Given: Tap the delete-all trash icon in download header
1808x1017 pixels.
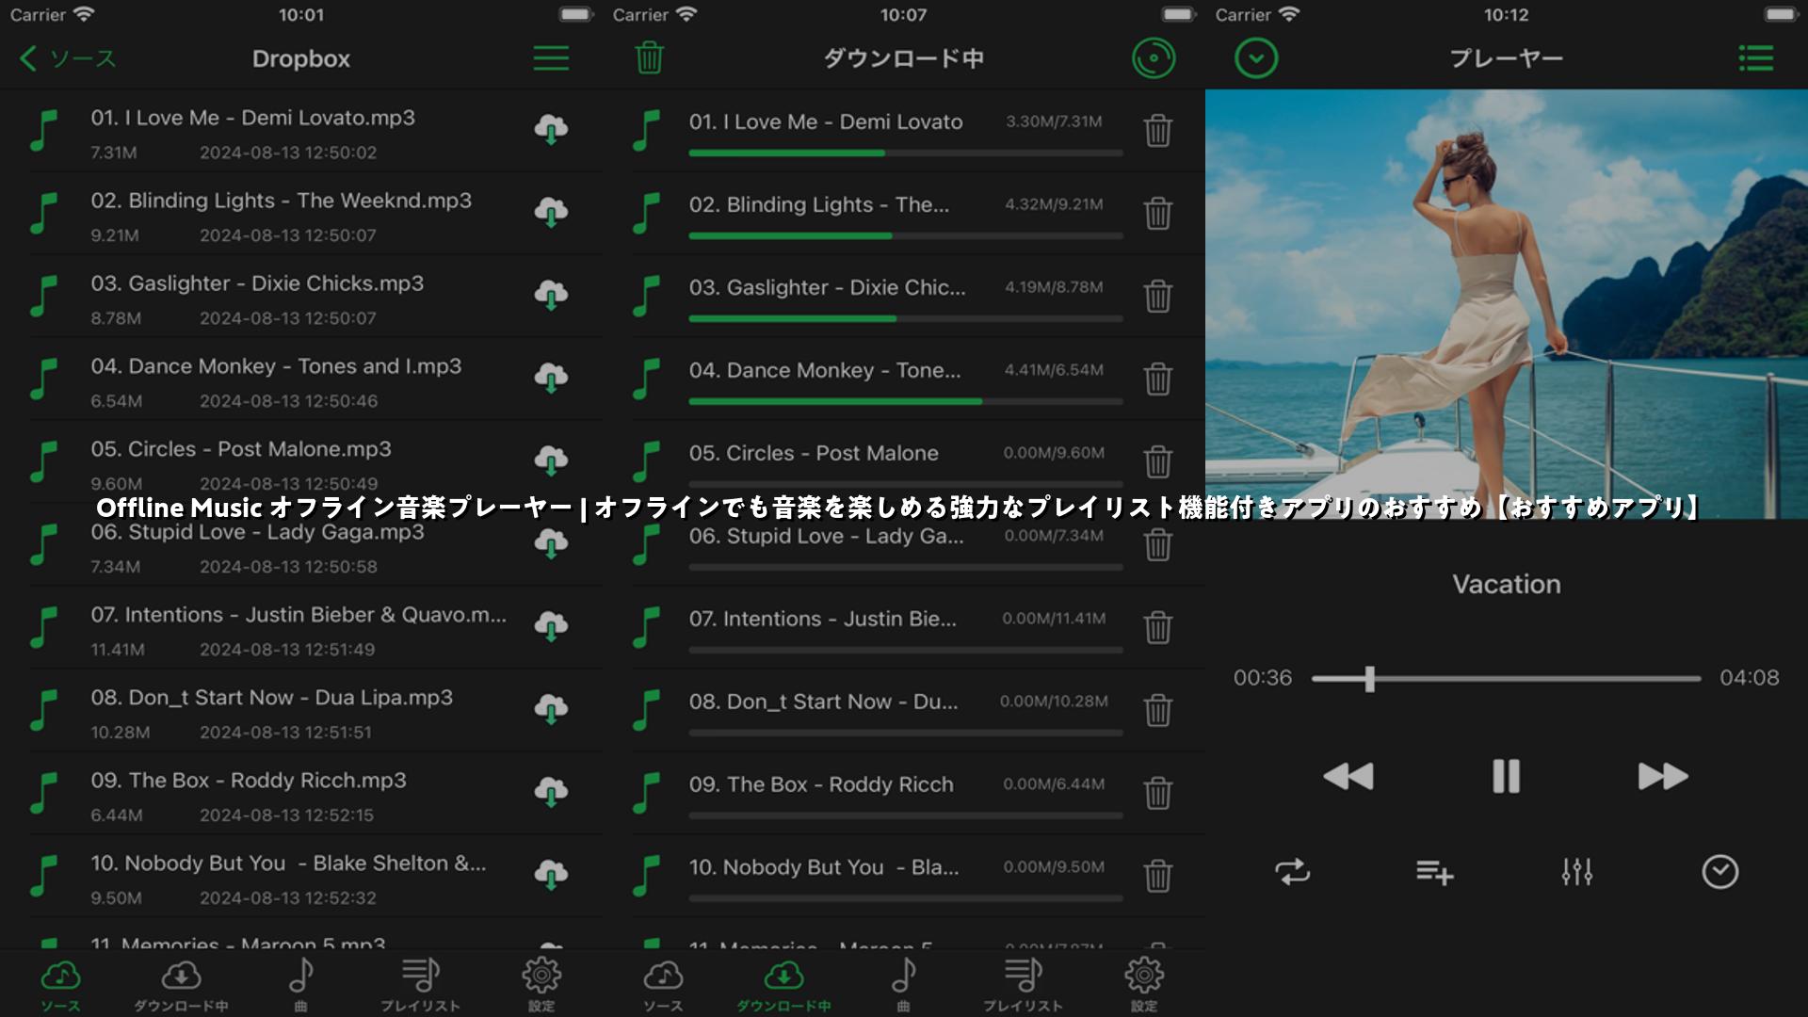Looking at the screenshot, I should point(649,57).
